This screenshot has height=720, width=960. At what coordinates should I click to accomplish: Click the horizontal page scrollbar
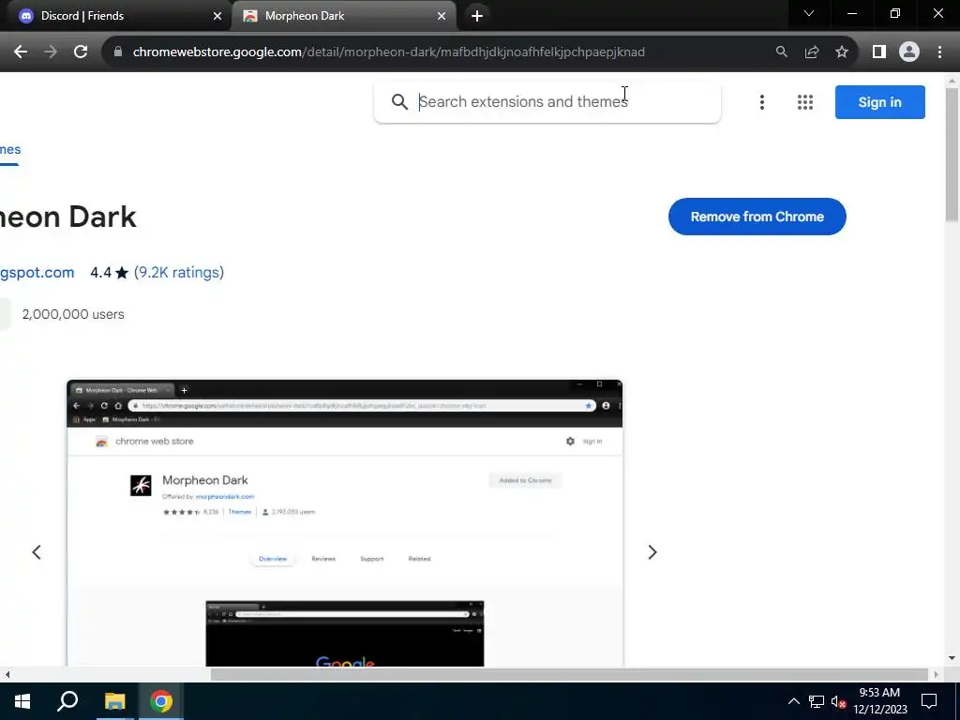(x=569, y=674)
